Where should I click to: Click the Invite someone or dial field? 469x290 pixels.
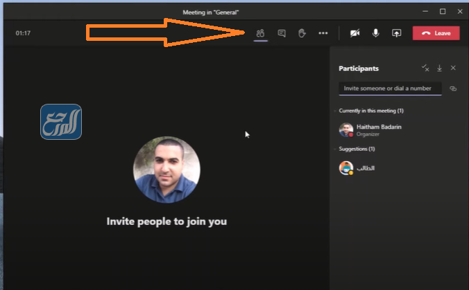(390, 89)
